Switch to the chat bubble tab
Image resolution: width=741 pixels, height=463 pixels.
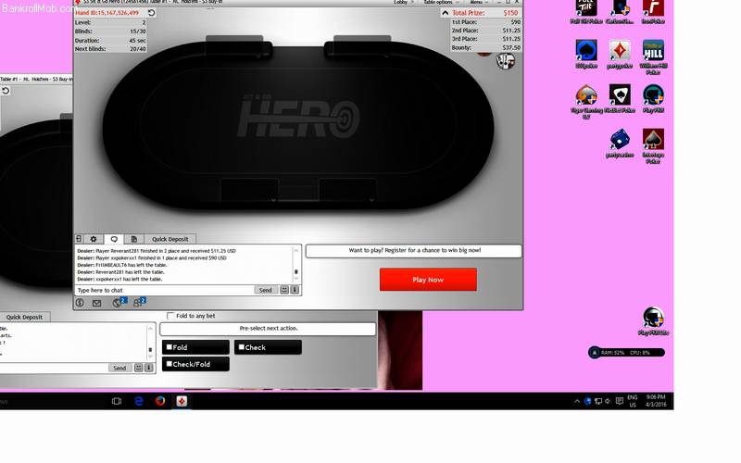(114, 239)
